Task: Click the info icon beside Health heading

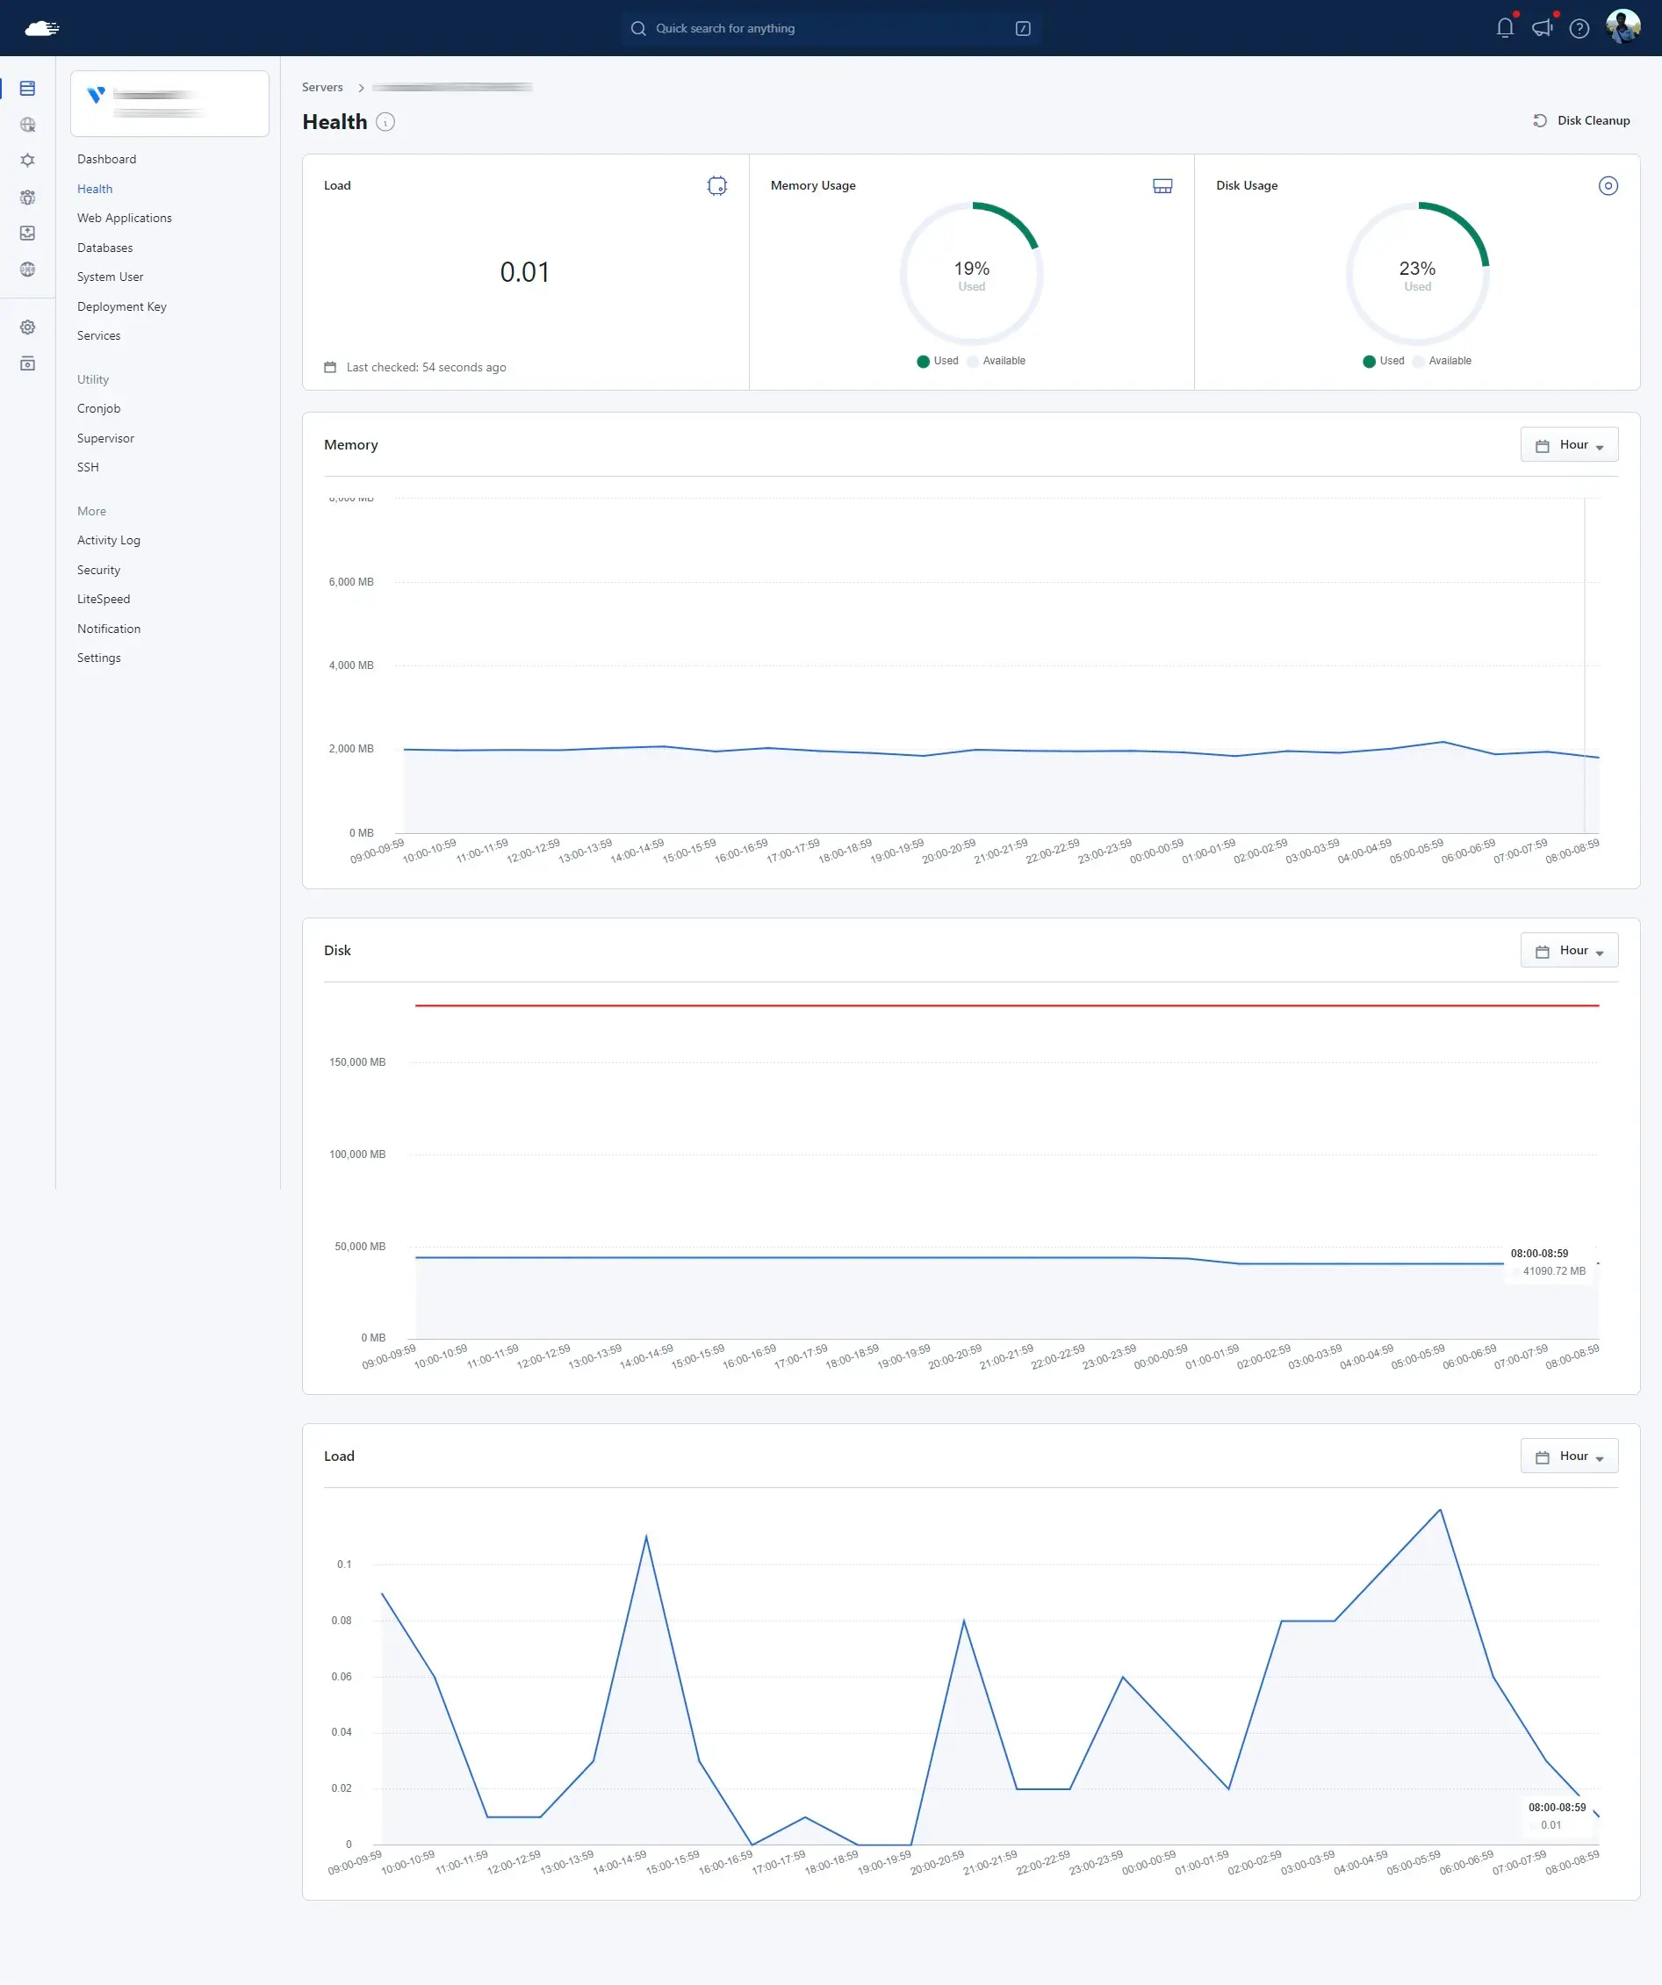Action: [385, 122]
